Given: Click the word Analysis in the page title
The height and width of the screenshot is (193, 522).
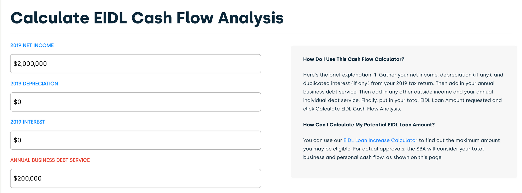Looking at the screenshot, I should [251, 18].
